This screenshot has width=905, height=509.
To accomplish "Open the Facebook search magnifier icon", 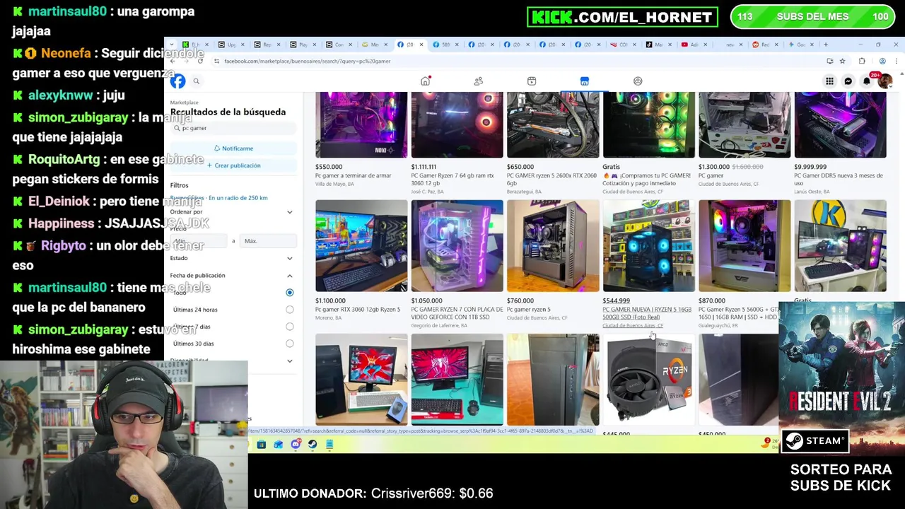I will point(197,81).
